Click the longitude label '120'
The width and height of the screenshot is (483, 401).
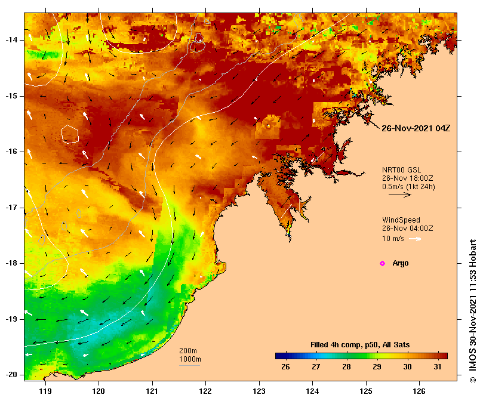(99, 391)
